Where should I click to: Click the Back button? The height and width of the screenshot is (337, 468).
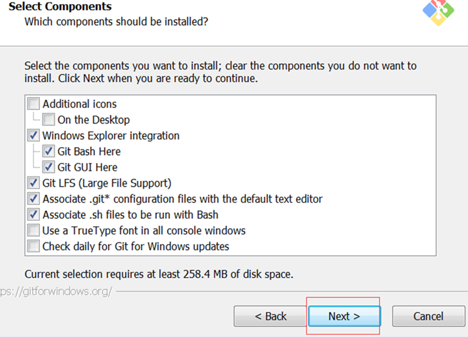pos(270,316)
